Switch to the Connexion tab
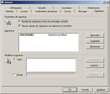Screen dimensions: 110x94 66,8
